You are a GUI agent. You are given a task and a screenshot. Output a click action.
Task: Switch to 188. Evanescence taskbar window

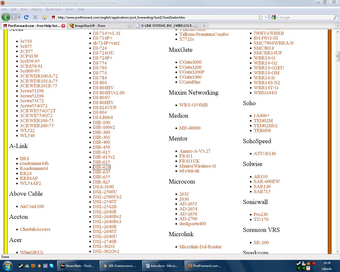point(120,266)
